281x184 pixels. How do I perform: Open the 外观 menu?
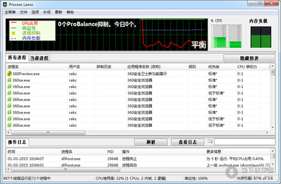(47, 12)
